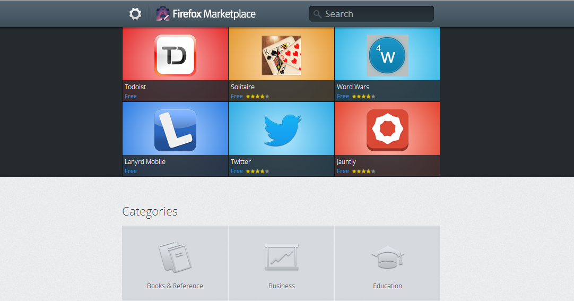Click the star rating for Word Wars

[x=363, y=96]
